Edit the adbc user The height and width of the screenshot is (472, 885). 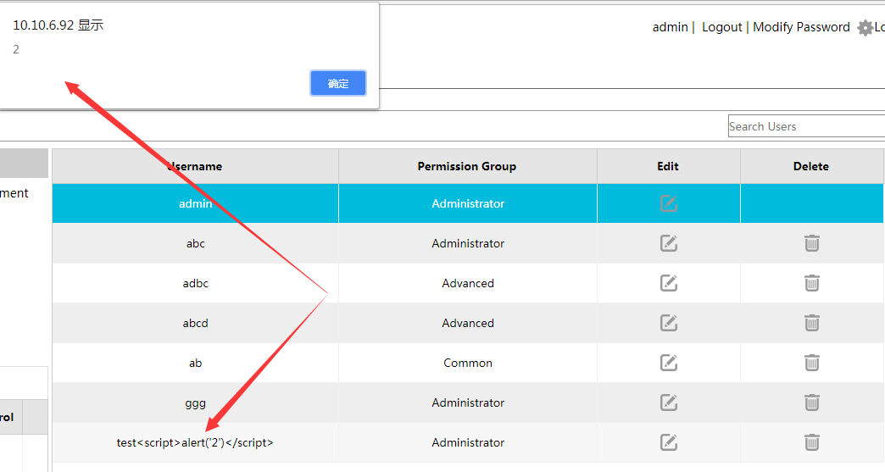(x=668, y=282)
